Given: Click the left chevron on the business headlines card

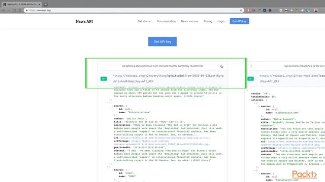Looking at the screenshot, I should tap(251, 66).
